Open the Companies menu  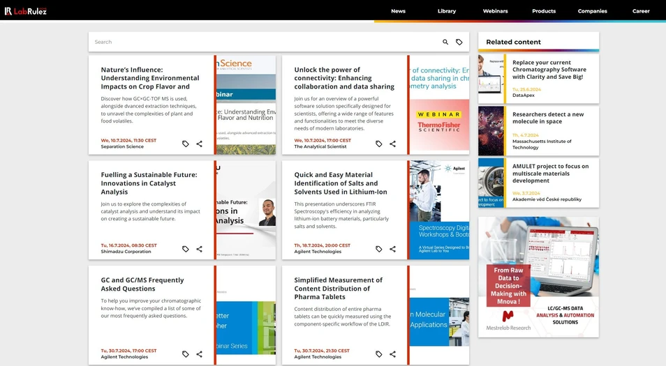[592, 11]
